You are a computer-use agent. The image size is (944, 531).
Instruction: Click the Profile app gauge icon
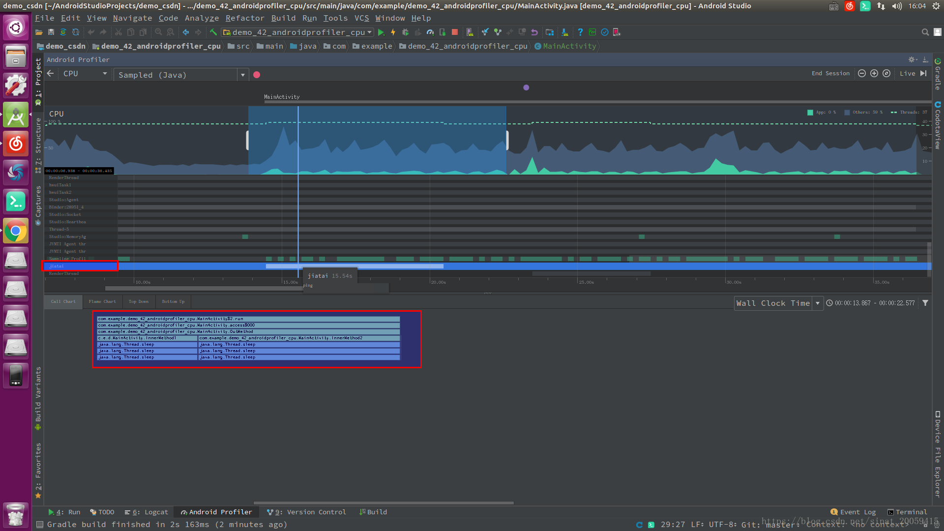(x=430, y=32)
